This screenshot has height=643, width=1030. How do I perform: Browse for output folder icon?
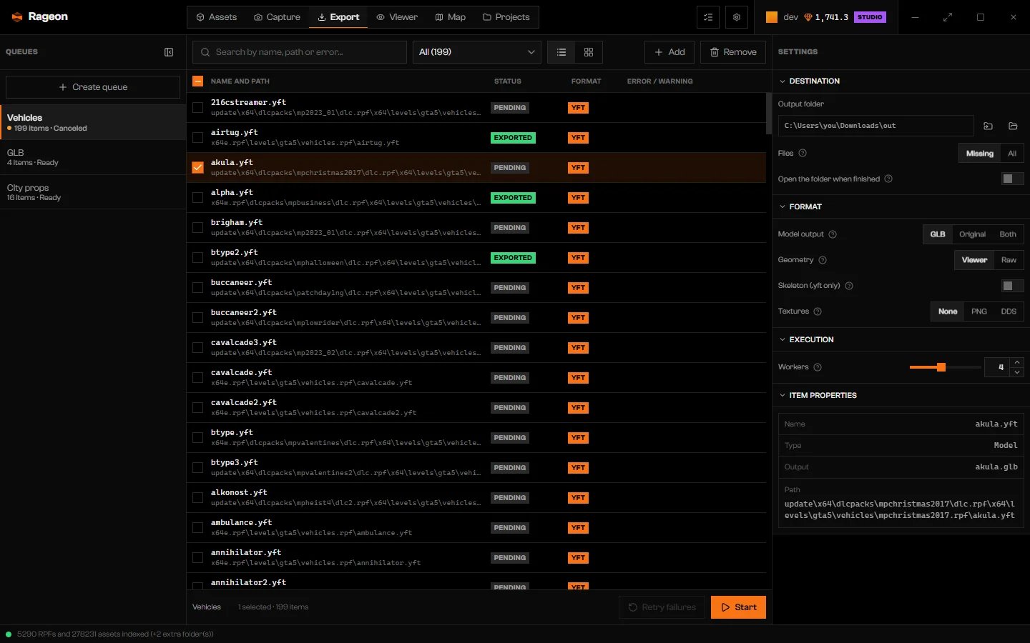pyautogui.click(x=989, y=126)
